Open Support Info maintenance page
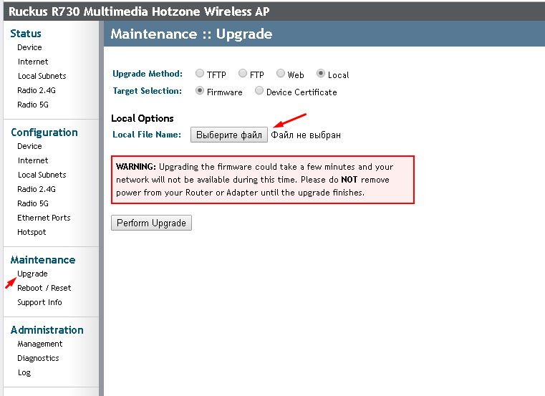Image resolution: width=545 pixels, height=396 pixels. [39, 302]
